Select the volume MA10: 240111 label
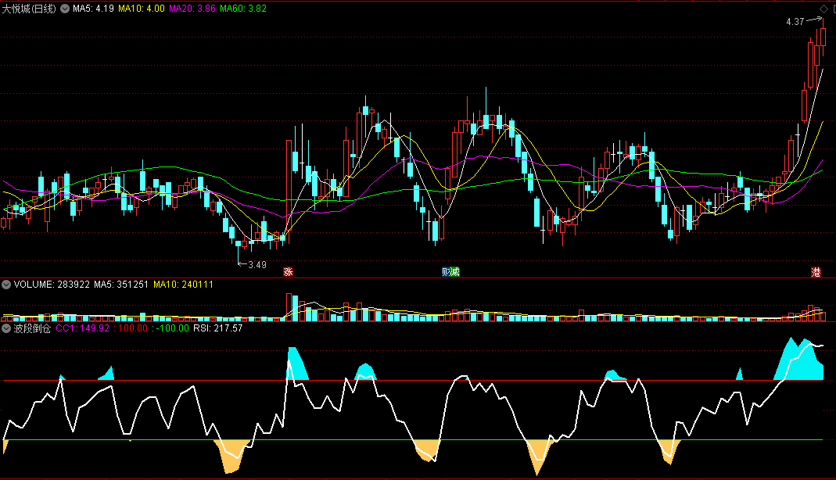Viewport: 836px width, 480px height. click(x=184, y=285)
